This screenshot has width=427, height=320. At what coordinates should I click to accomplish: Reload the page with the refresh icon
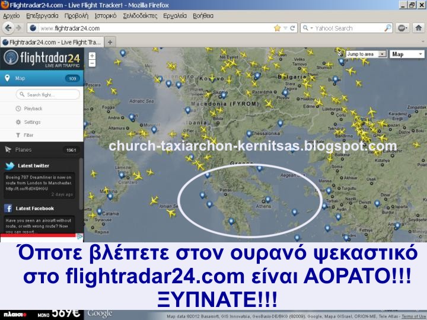point(292,28)
